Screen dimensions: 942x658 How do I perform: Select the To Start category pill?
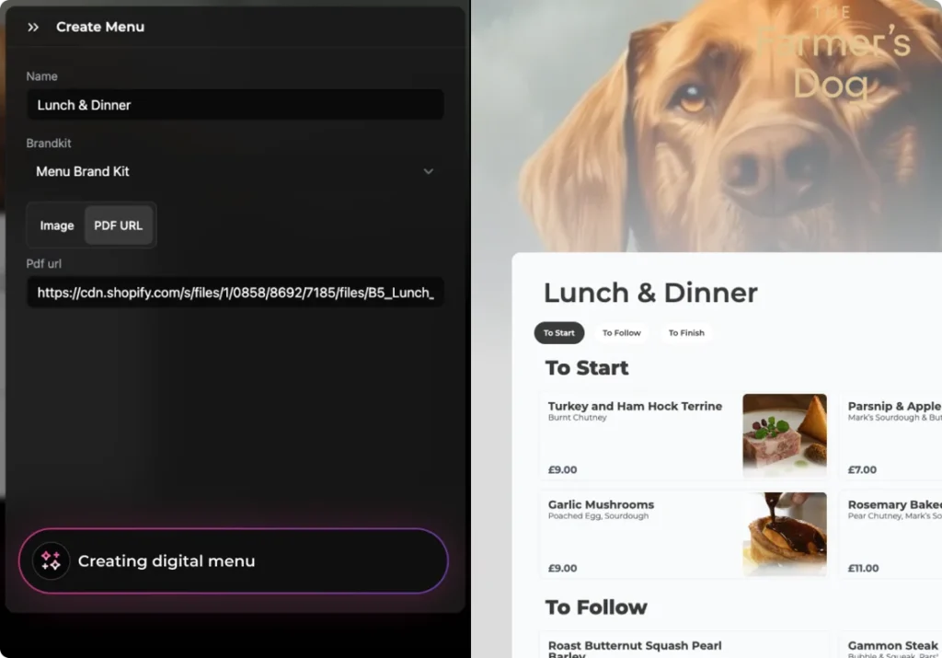coord(558,333)
